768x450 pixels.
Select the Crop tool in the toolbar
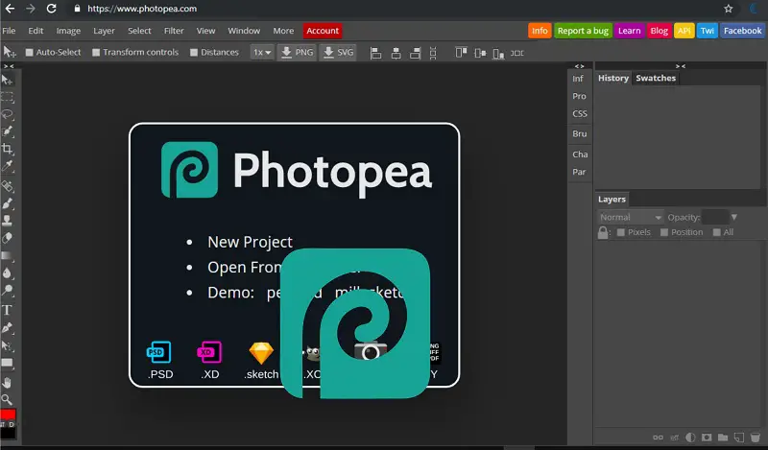pos(8,149)
